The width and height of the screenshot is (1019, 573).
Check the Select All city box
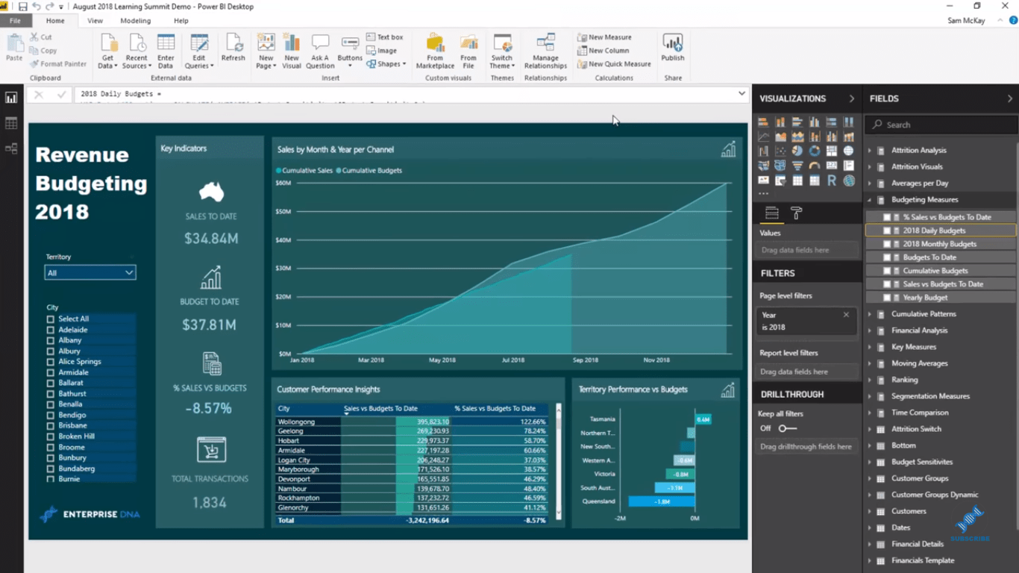tap(51, 319)
